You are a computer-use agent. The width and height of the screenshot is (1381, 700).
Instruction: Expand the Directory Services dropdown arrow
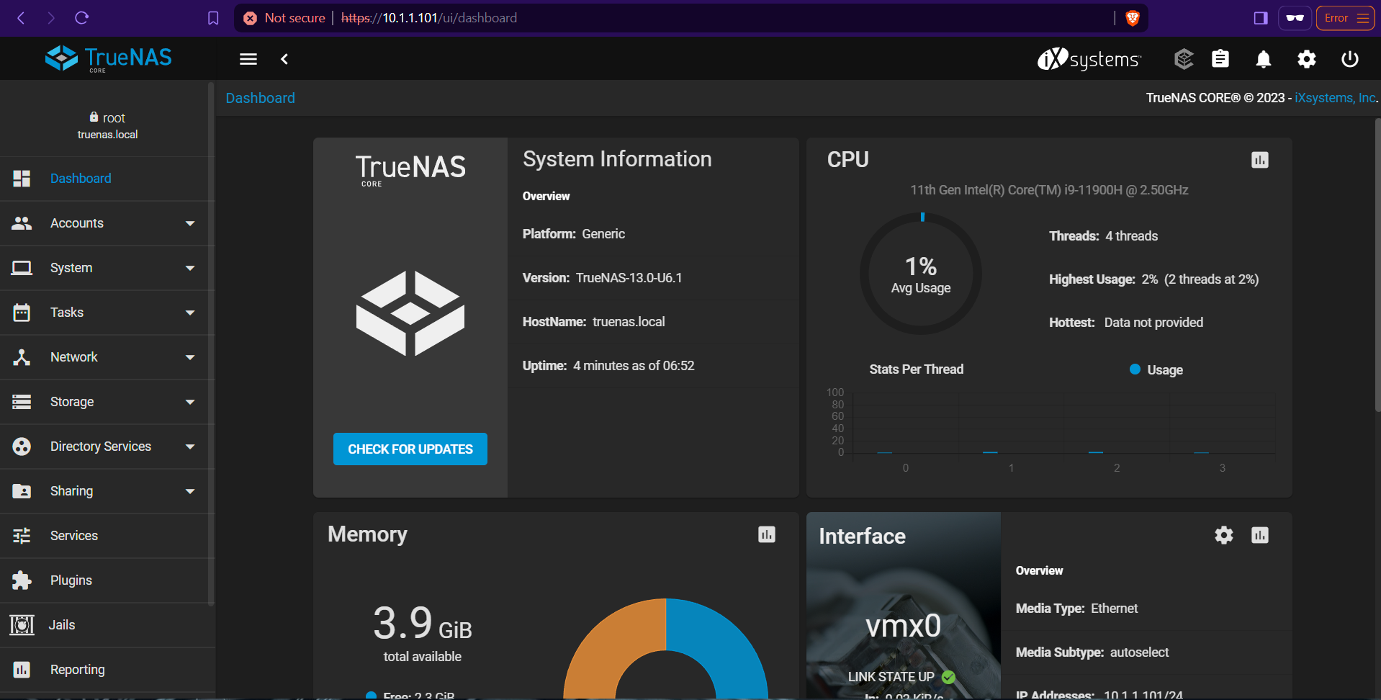190,447
